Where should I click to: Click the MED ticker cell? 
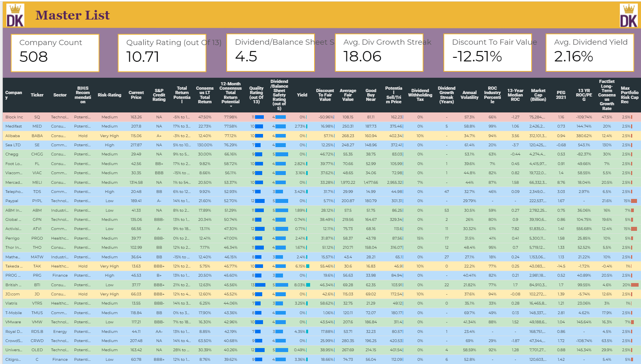37,126
